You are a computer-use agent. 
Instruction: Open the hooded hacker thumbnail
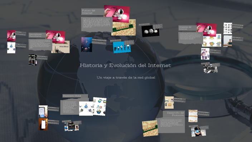pyautogui.click(x=87, y=44)
